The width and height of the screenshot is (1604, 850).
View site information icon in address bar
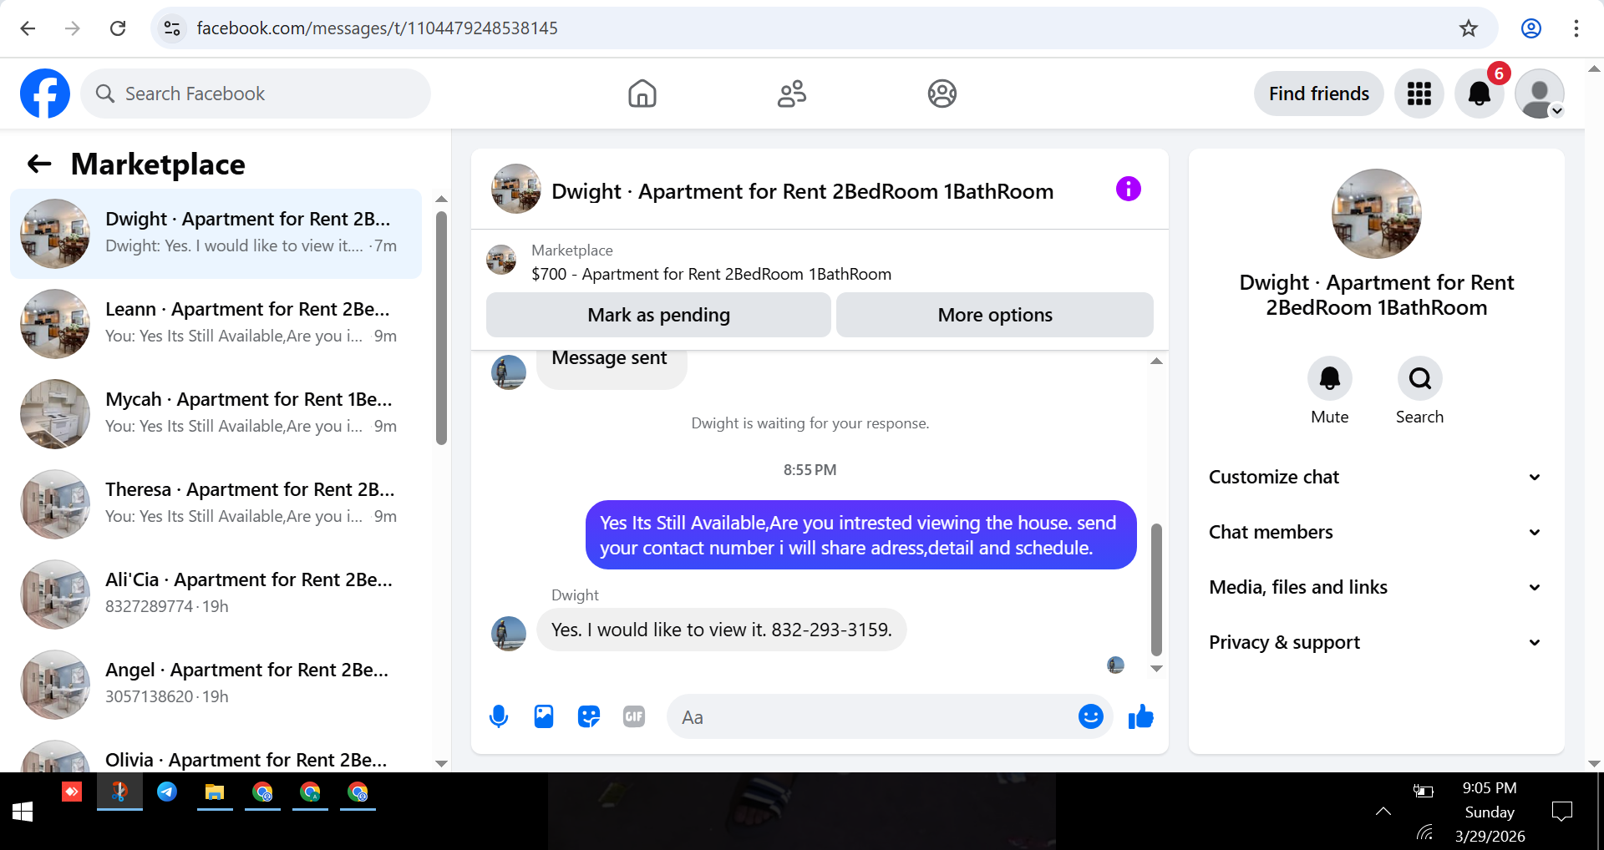tap(172, 28)
